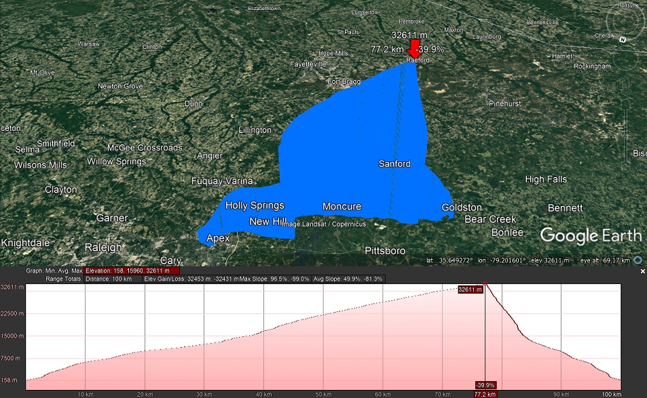Click the red Elevation statistics readout

[128, 271]
